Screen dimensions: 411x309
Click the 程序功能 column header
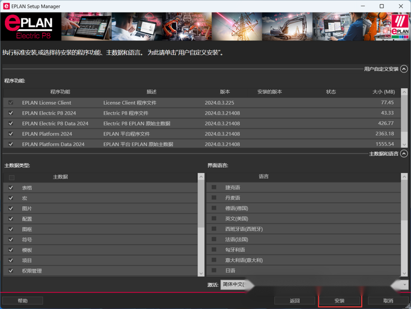pos(60,92)
